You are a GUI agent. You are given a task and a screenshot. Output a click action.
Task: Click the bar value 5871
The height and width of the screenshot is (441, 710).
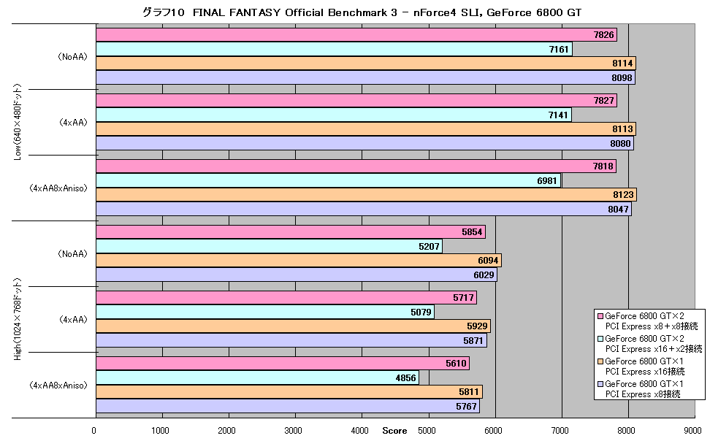point(473,340)
